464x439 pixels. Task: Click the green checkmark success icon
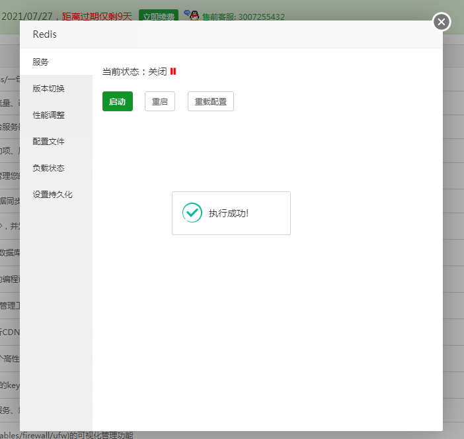click(192, 213)
